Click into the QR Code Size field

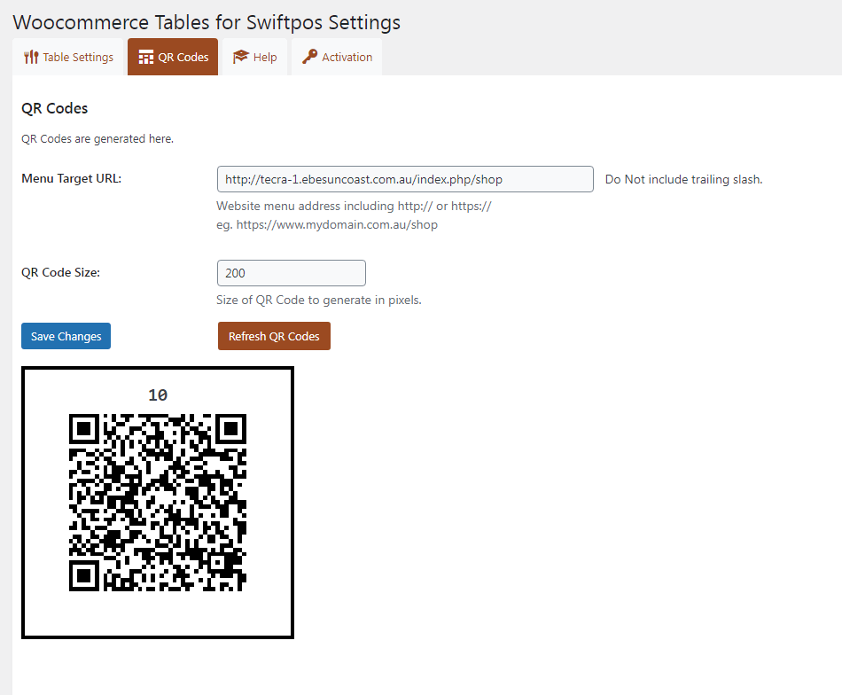coord(291,273)
